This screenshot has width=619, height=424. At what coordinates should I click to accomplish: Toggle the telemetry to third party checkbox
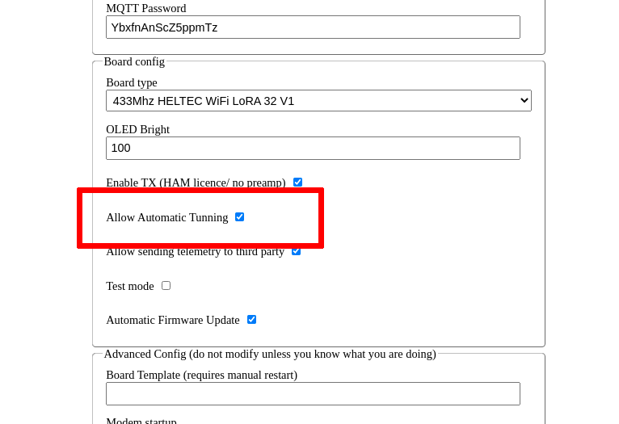point(297,252)
